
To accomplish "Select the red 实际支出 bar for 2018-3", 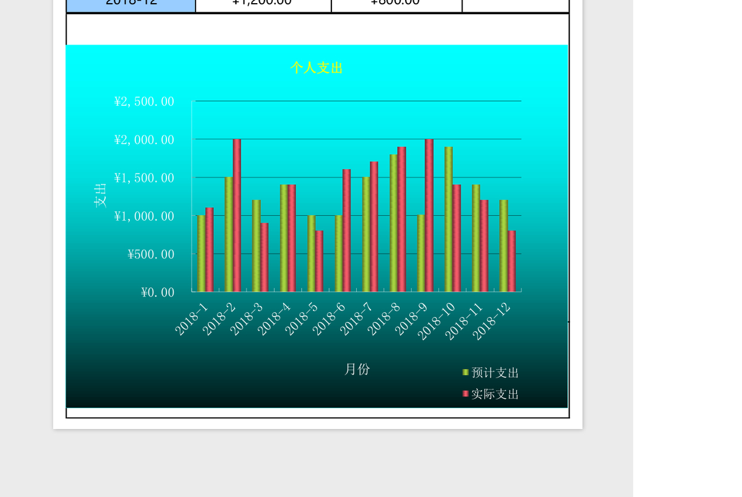I will [265, 257].
